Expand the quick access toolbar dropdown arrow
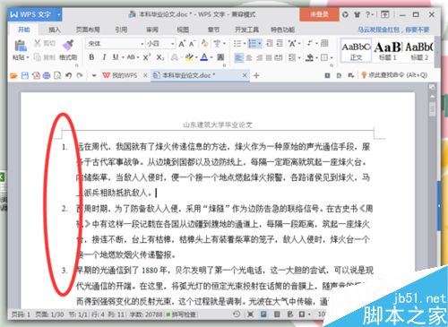The image size is (448, 327). [x=94, y=75]
